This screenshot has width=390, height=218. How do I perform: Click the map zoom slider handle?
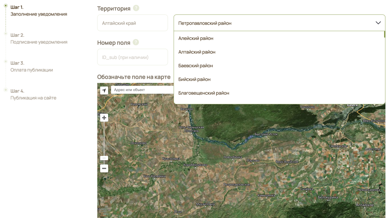click(x=104, y=158)
